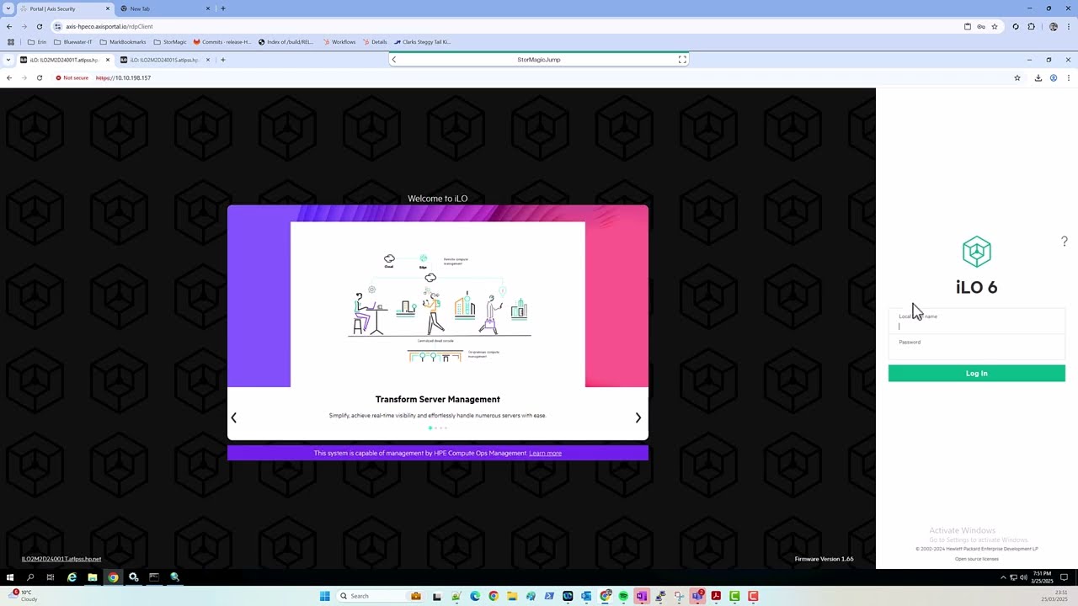Open the remote Windows Start menu
This screenshot has height=606, width=1078.
[10, 577]
